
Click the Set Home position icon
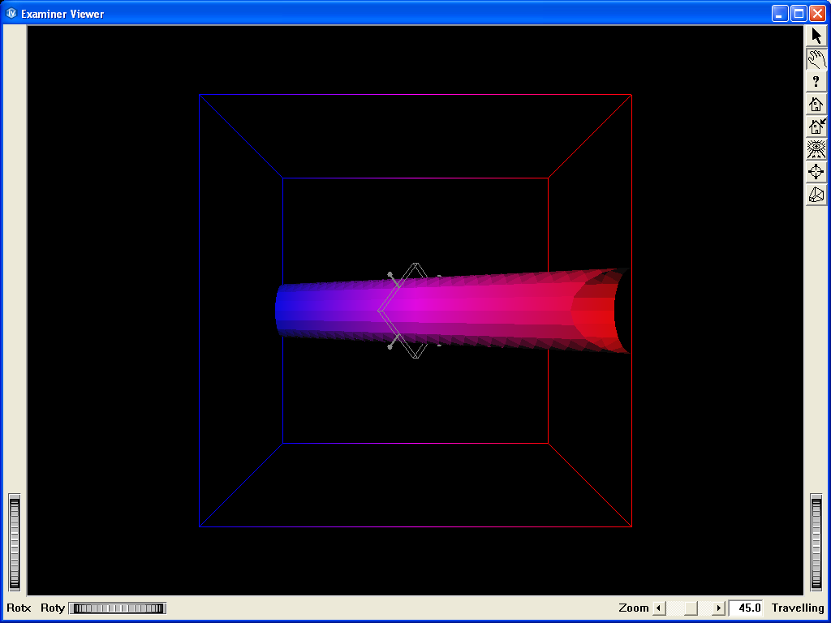(x=816, y=127)
